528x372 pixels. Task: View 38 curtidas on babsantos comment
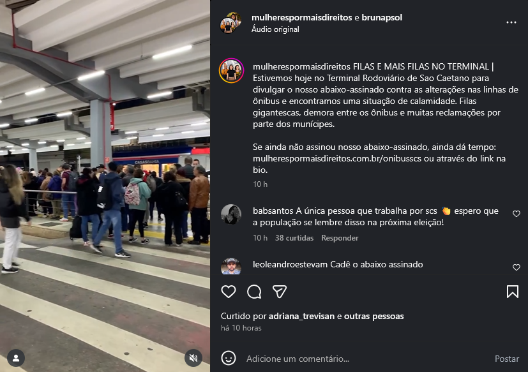point(294,238)
